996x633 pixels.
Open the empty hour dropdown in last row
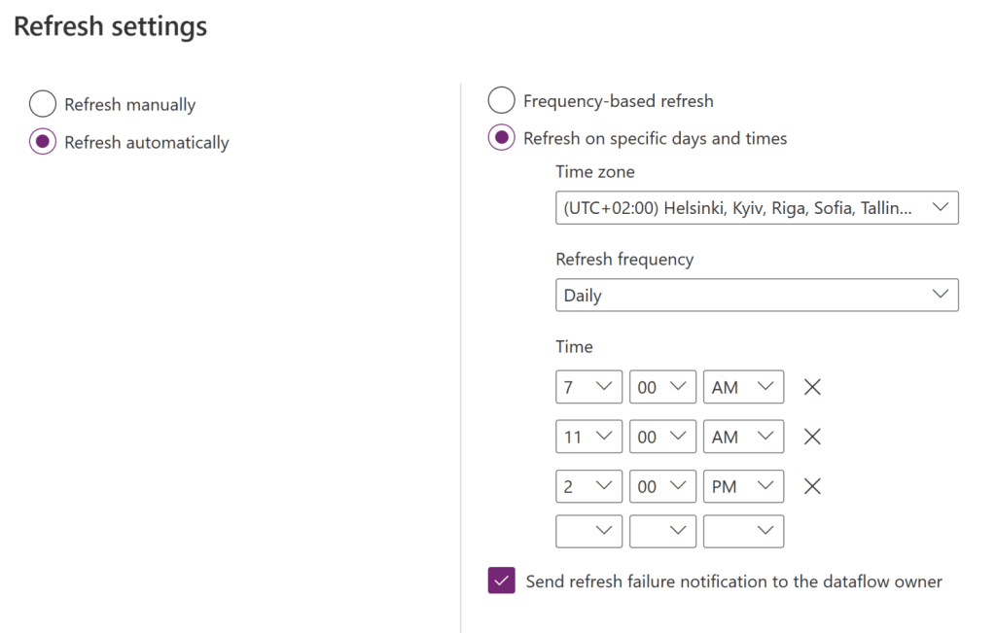click(x=588, y=531)
